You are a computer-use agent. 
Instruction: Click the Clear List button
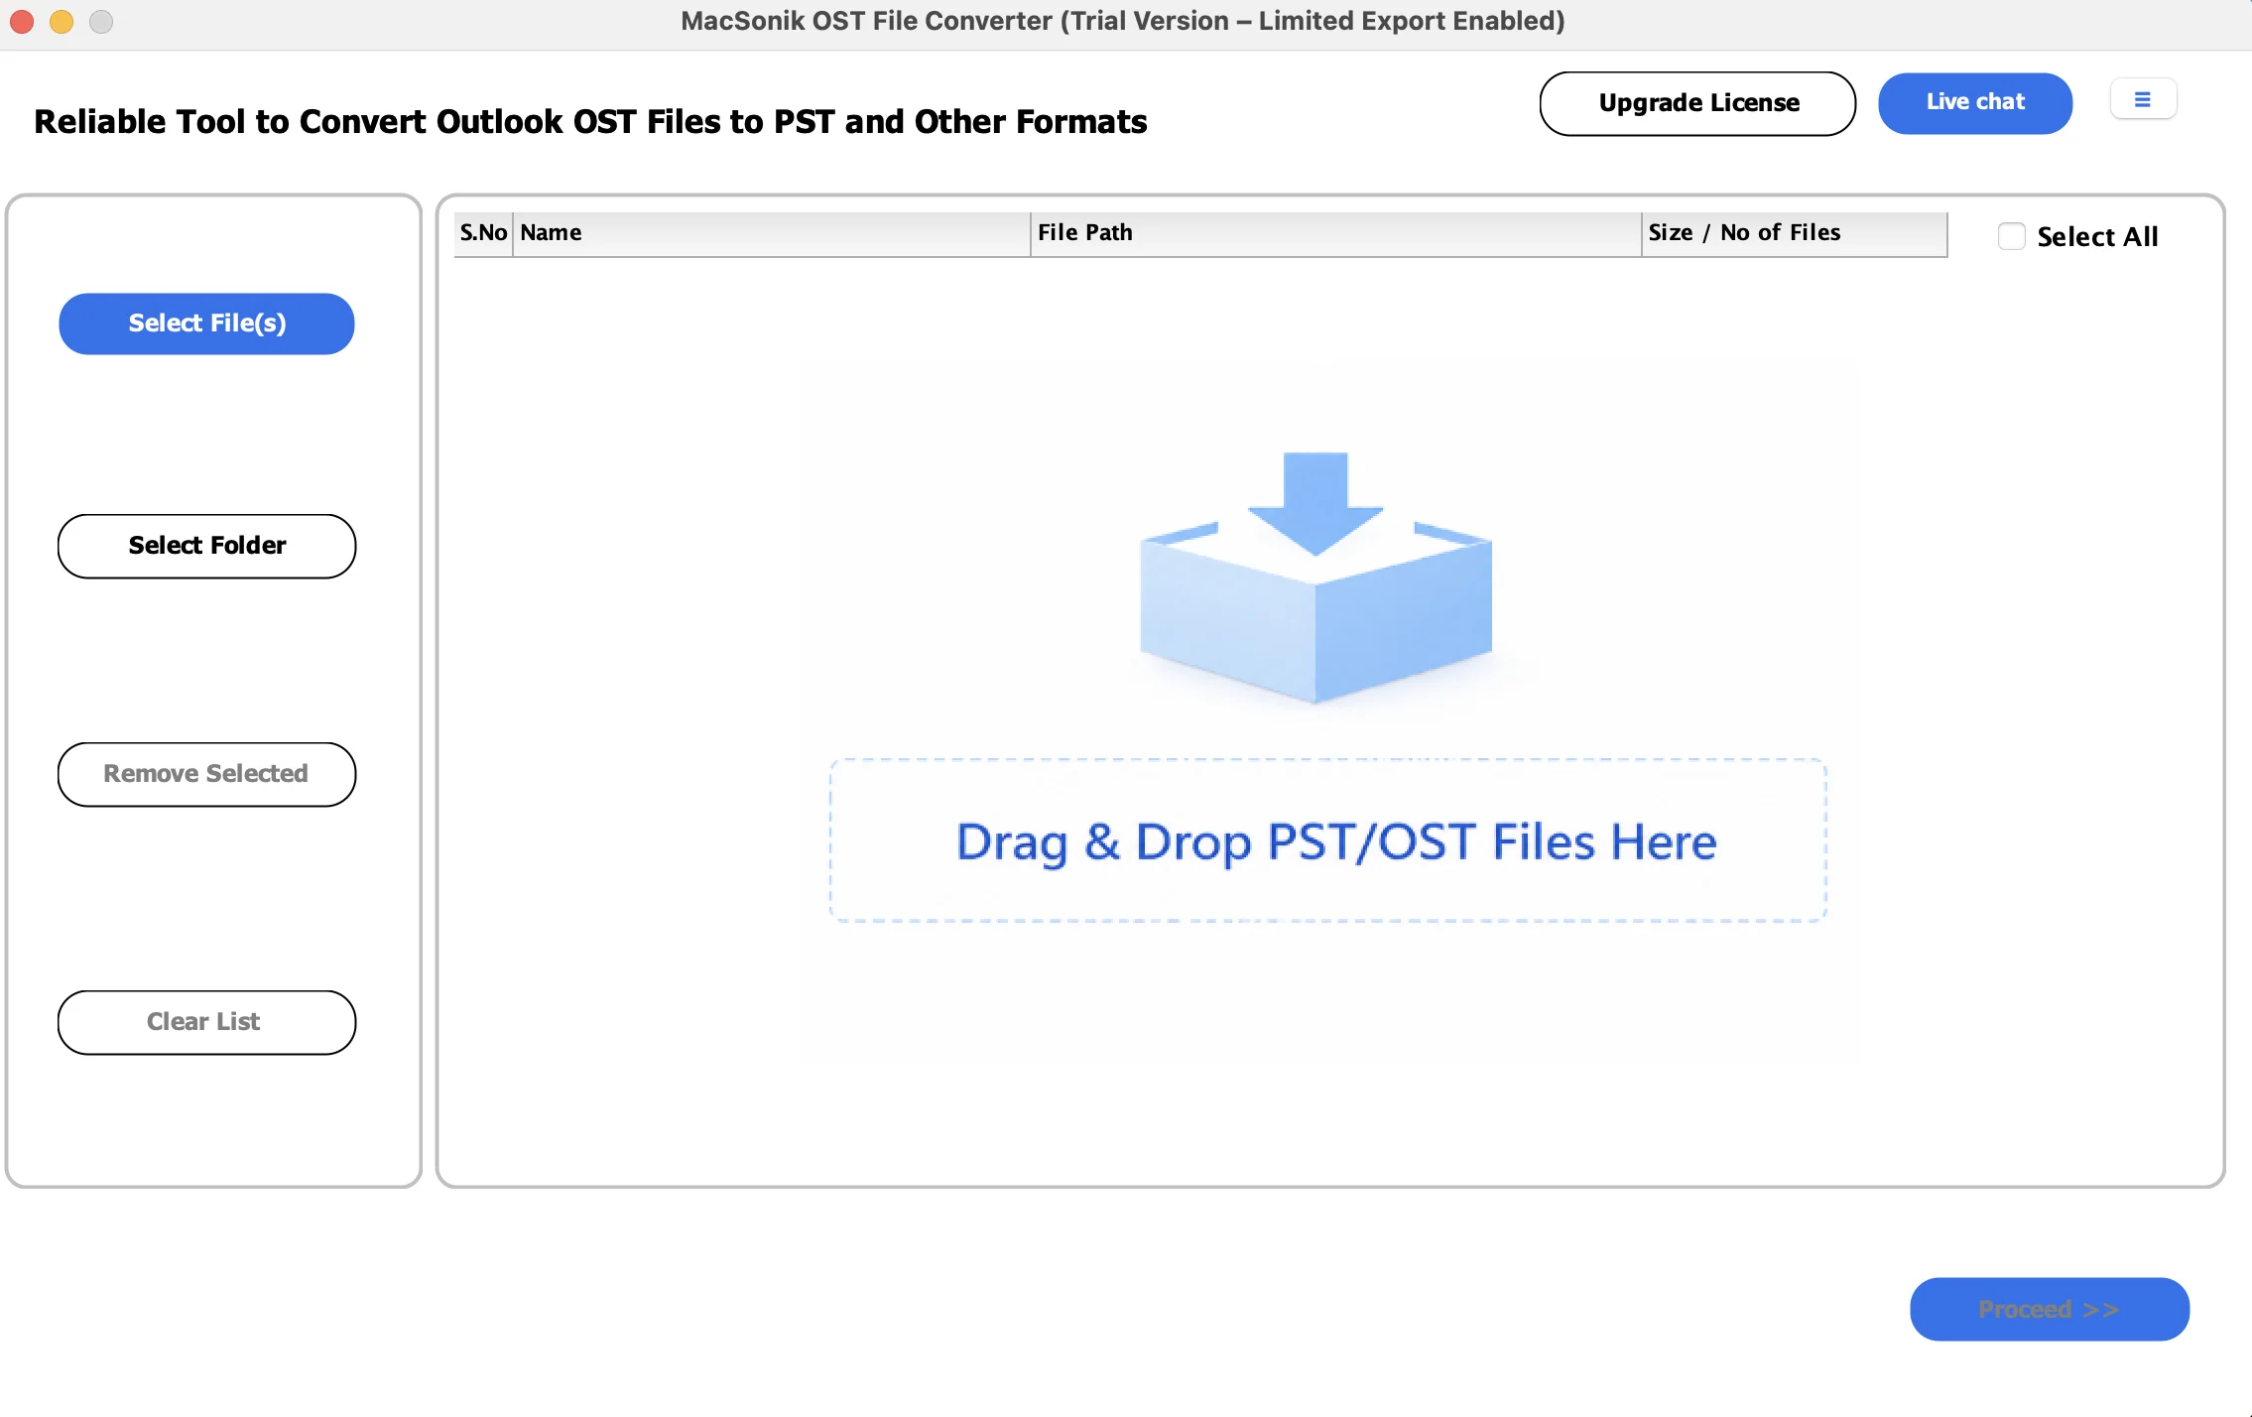pyautogui.click(x=206, y=1022)
